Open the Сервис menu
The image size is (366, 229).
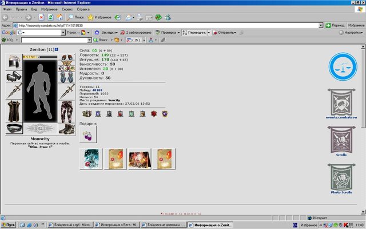click(x=67, y=9)
